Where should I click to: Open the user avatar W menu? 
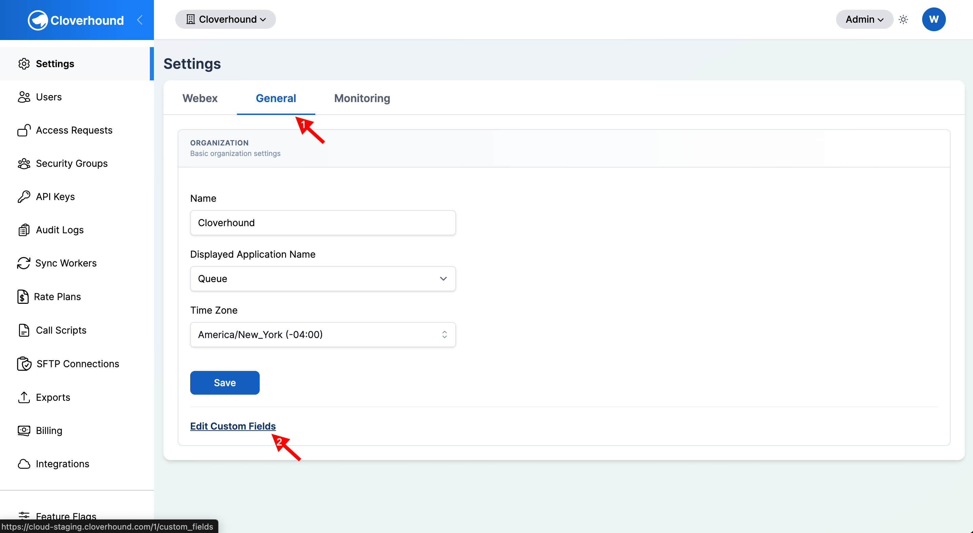[x=933, y=19]
